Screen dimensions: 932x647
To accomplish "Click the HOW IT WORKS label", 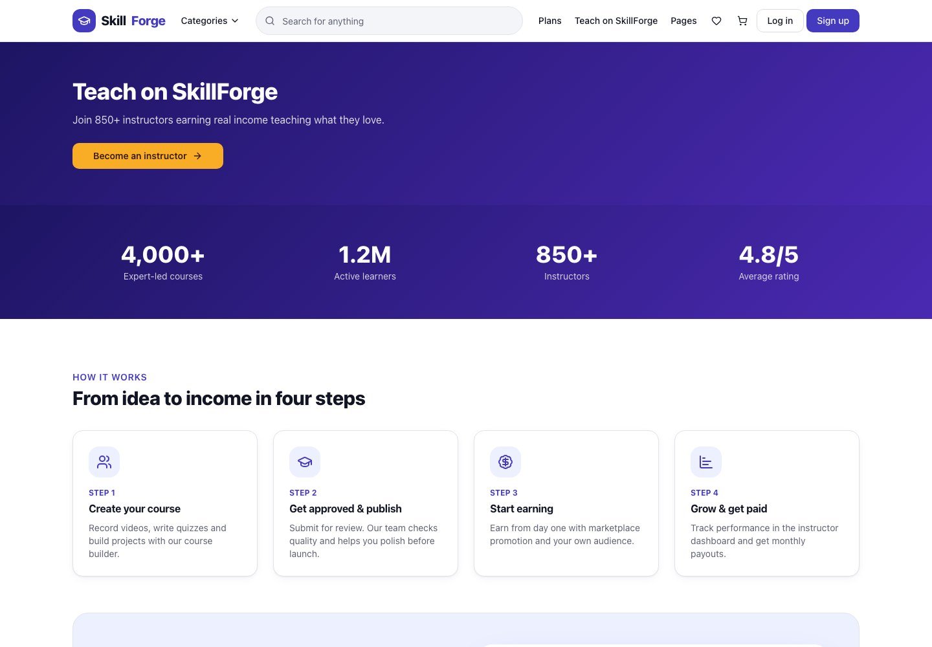I will click(x=110, y=377).
